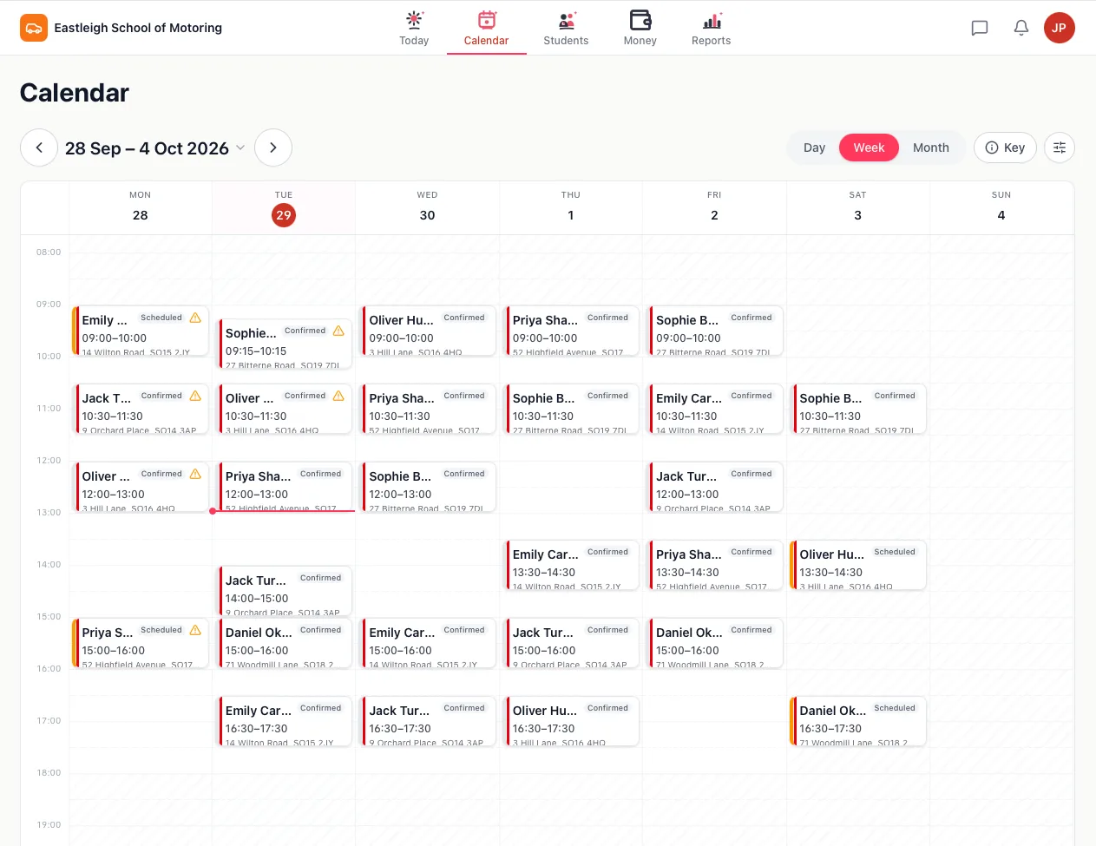Screen dimensions: 1096x846
Task: Open the JP user profile avatar
Action: click(x=1059, y=28)
